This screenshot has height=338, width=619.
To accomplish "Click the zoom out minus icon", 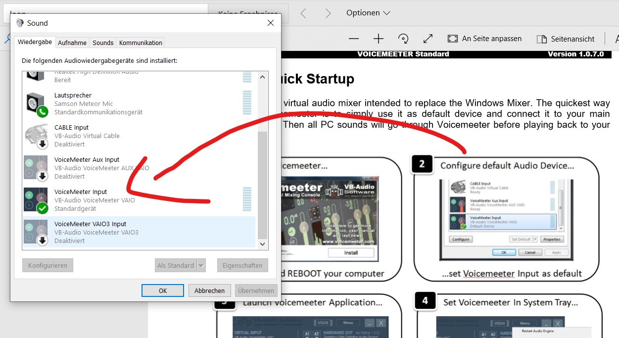I will click(x=354, y=39).
